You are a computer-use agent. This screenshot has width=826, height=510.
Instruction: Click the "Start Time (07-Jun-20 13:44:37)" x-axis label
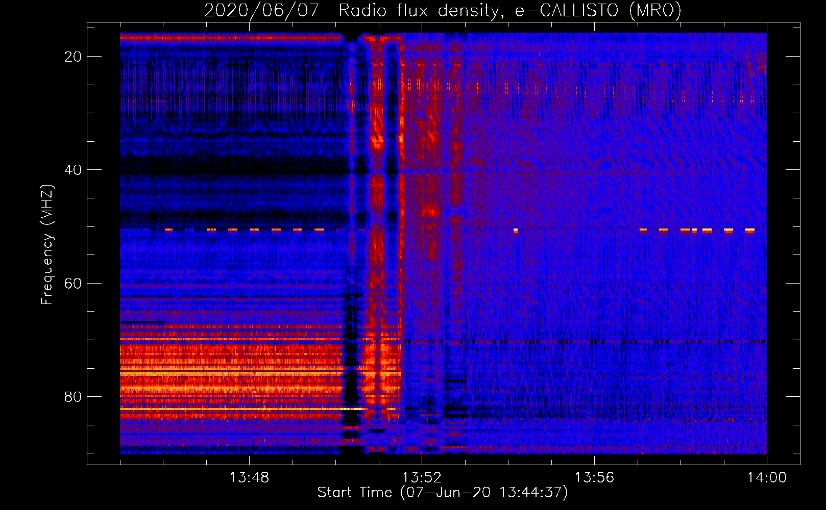point(443,493)
